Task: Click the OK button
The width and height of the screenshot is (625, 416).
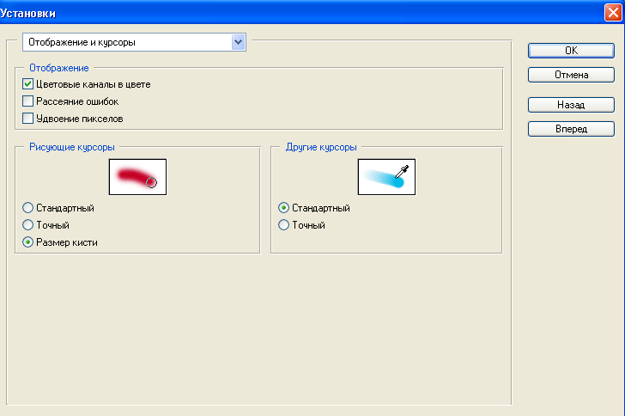Action: pos(571,51)
